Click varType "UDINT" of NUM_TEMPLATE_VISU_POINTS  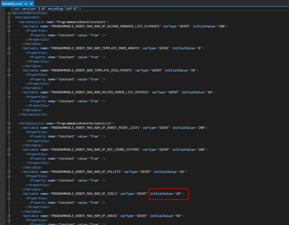pos(157,70)
